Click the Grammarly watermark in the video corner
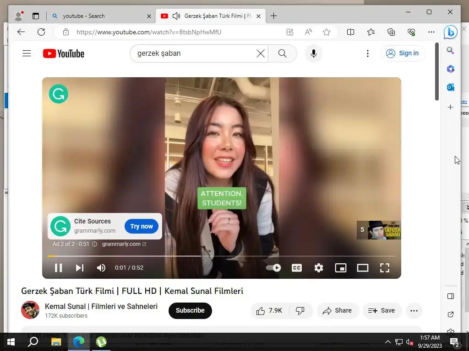This screenshot has width=469, height=351. [59, 94]
